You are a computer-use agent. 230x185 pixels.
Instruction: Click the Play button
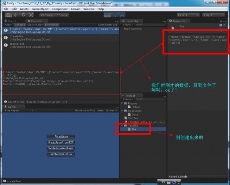click(107, 15)
